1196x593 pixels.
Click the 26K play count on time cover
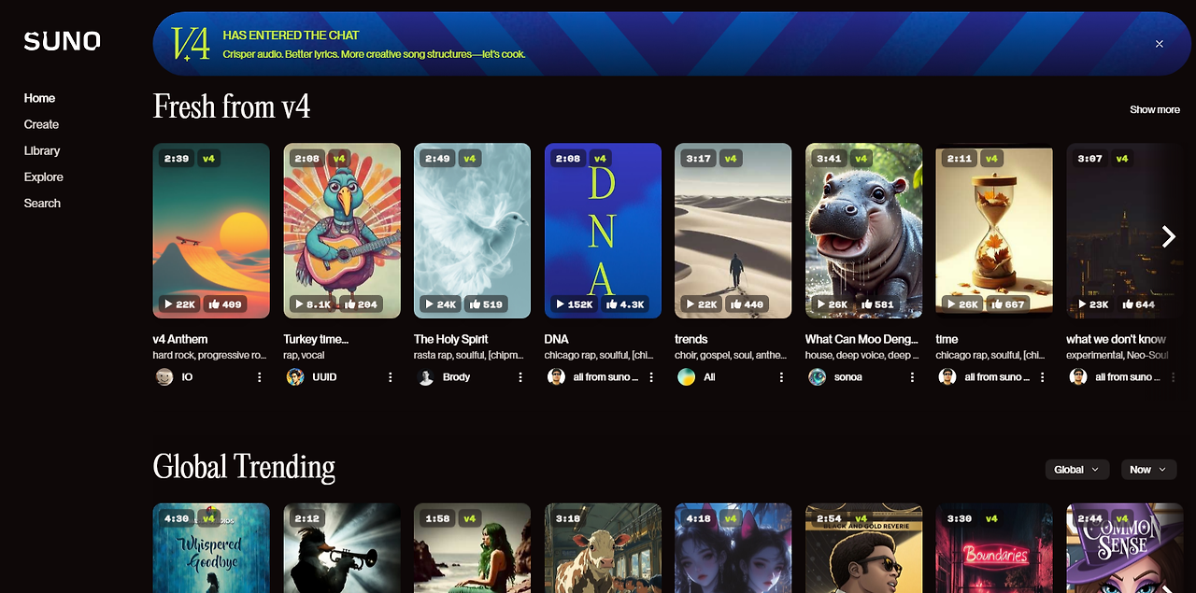click(962, 304)
